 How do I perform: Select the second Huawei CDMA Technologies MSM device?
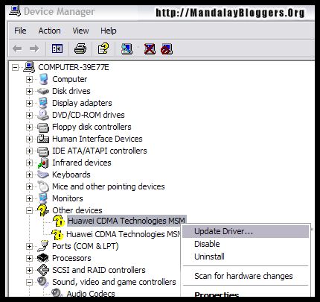coord(124,234)
